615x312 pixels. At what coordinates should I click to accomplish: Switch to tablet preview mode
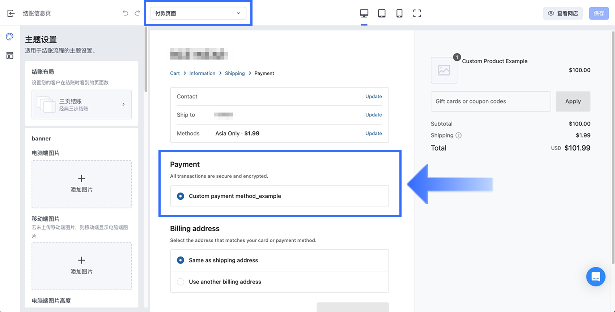pyautogui.click(x=382, y=13)
